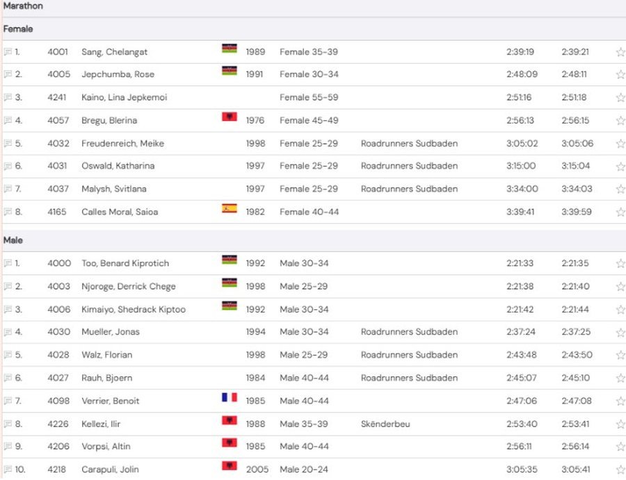This screenshot has height=480, width=626.
Task: Star the result for Sang, Chelangat
Action: coord(620,52)
